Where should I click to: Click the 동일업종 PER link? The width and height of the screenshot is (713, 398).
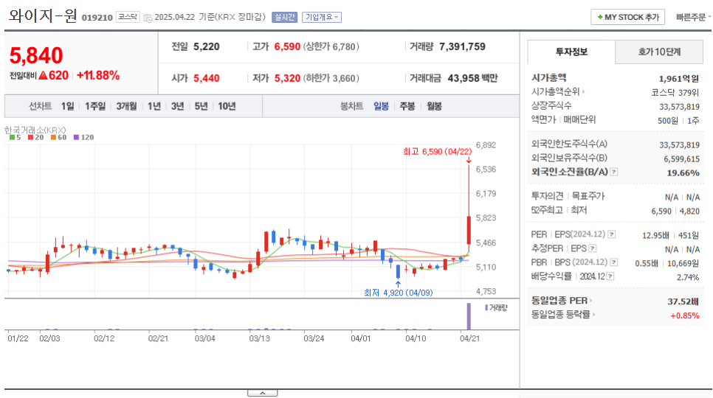559,301
